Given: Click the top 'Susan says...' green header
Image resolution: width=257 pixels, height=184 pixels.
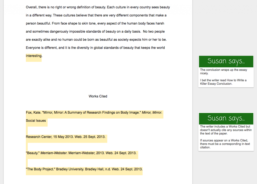Looking at the screenshot, I should coord(226,61).
